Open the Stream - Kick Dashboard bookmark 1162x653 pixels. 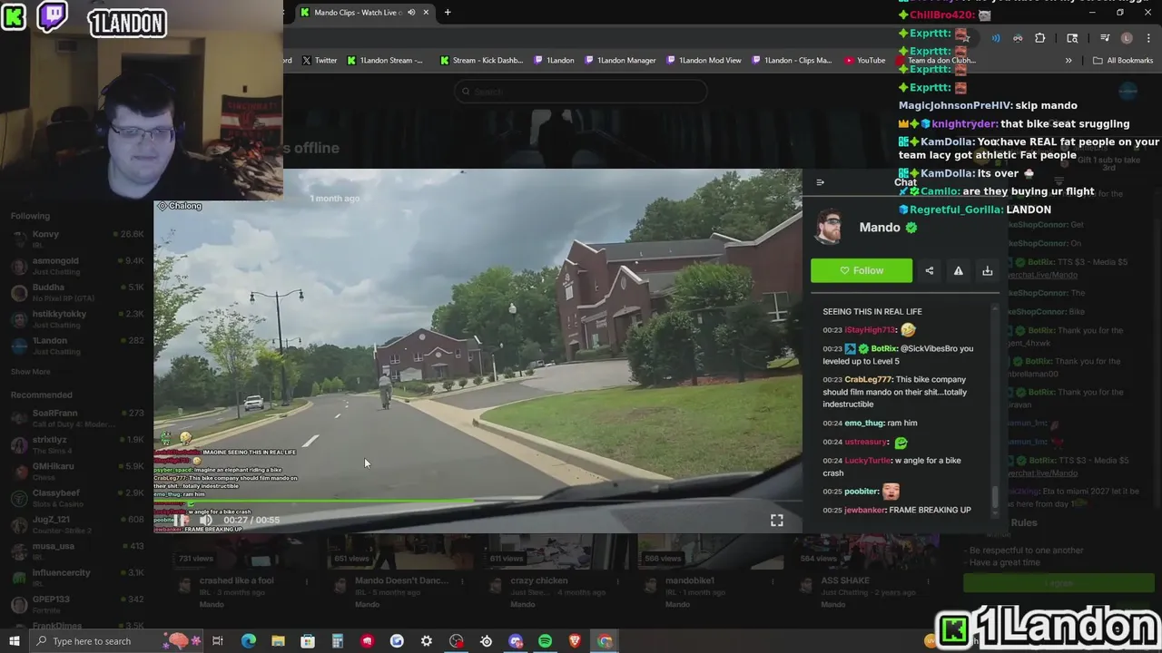point(482,60)
